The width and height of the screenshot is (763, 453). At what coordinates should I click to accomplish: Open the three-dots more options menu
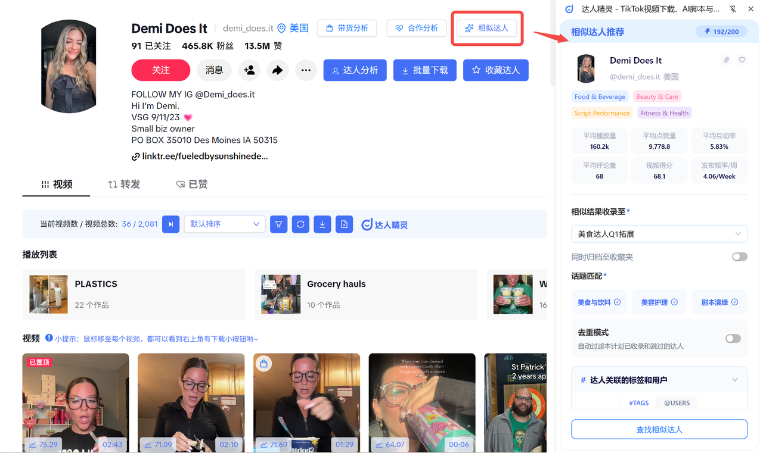click(306, 70)
